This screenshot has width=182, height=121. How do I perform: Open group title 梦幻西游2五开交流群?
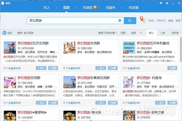33,43
